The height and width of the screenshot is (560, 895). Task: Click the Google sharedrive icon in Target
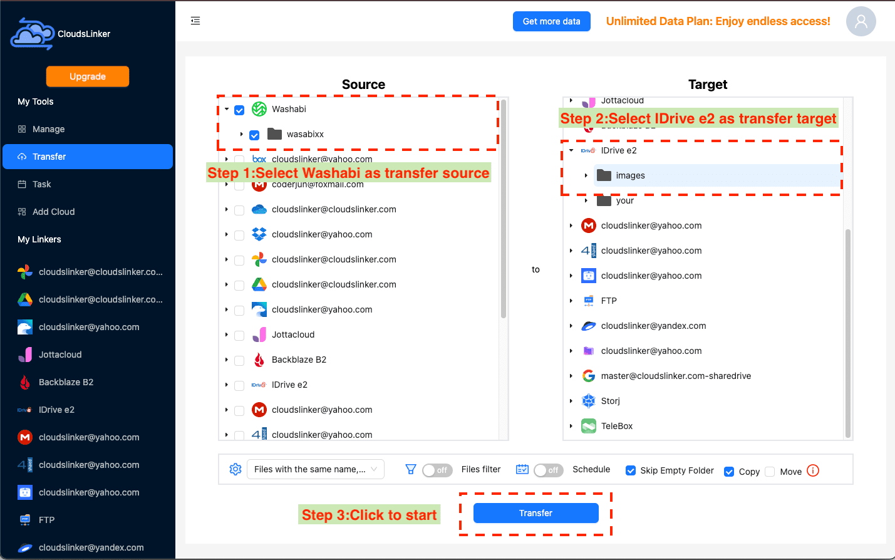(589, 376)
